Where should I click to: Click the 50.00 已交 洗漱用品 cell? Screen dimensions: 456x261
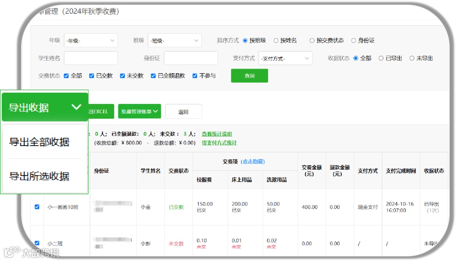click(x=273, y=207)
